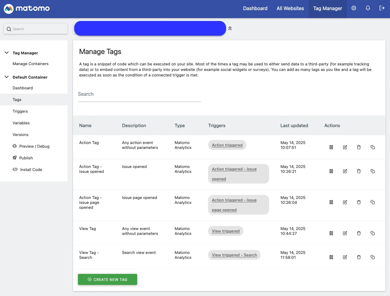Delete the 'Action Tag - Issue page opened' tag
The image size is (390, 296).
tap(359, 202)
